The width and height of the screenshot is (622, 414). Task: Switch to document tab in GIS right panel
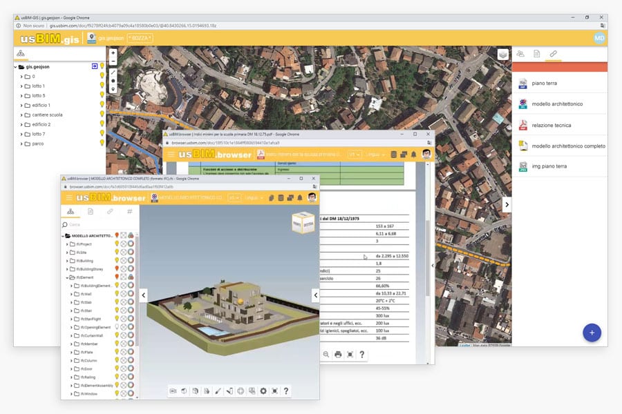(537, 54)
